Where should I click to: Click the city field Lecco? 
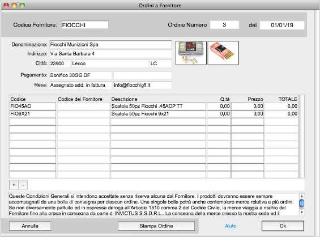110,64
